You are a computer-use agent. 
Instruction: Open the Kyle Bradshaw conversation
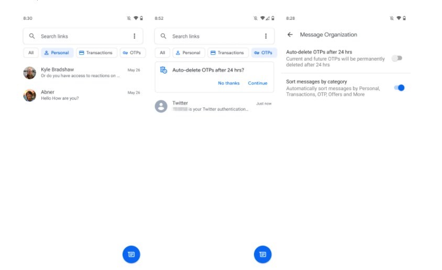[x=84, y=73]
